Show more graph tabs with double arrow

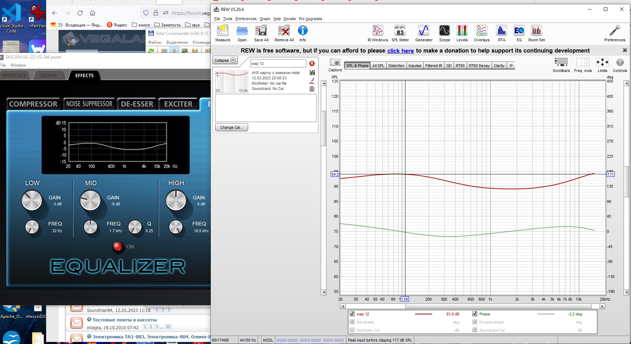point(511,66)
